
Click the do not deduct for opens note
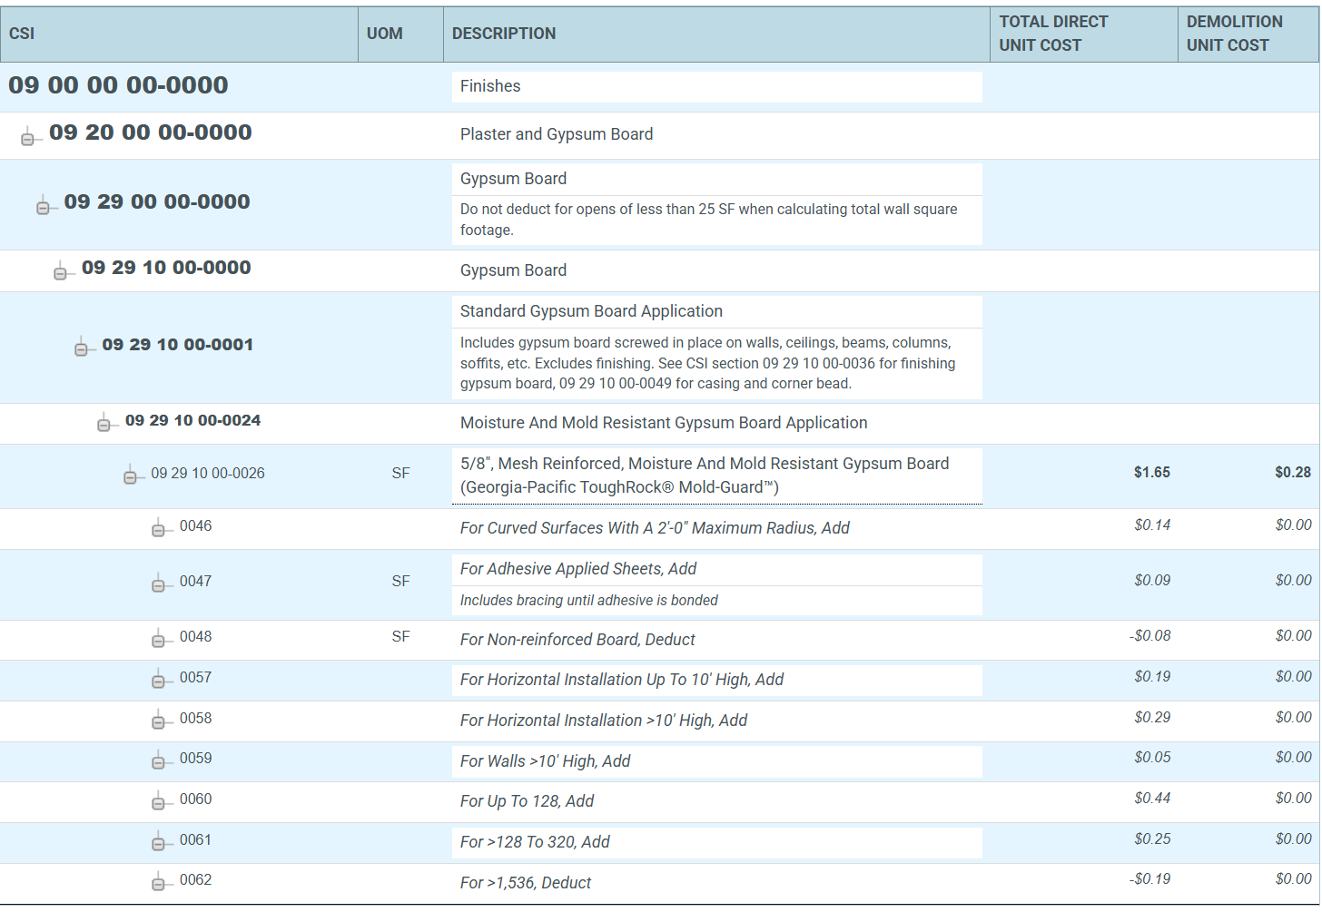click(x=708, y=220)
